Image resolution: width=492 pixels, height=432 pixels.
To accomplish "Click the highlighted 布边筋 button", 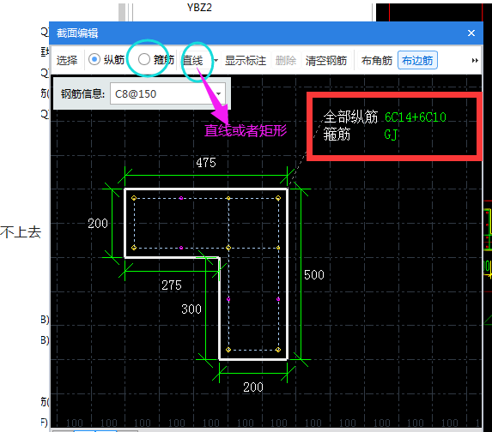I will click(417, 60).
